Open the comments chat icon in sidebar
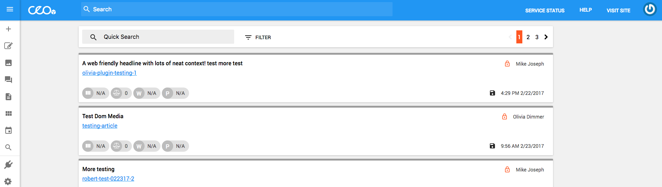Image resolution: width=662 pixels, height=187 pixels. 8,80
